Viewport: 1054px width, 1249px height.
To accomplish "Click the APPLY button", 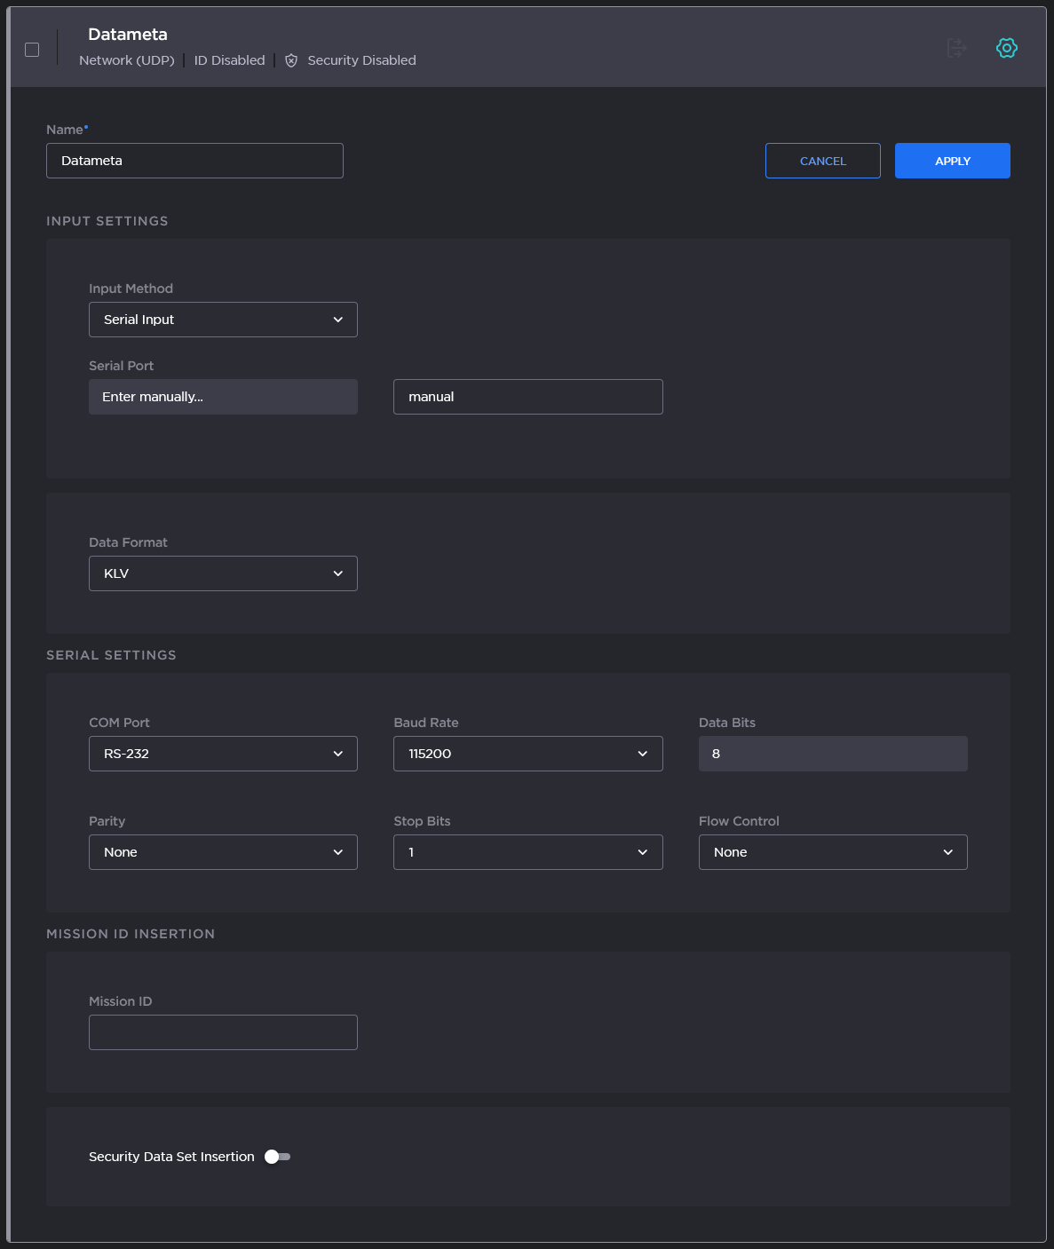I will coord(952,161).
